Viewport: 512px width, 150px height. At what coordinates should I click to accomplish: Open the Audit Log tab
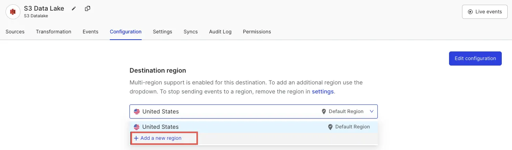(220, 32)
